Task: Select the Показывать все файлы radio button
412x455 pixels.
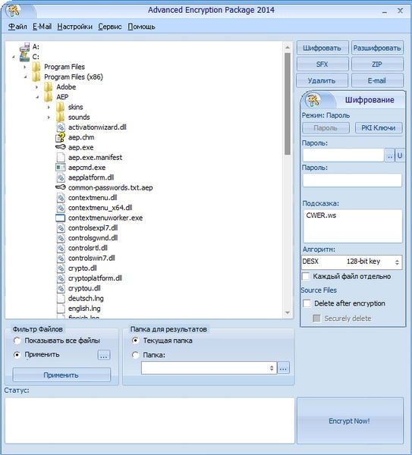Action: 17,340
